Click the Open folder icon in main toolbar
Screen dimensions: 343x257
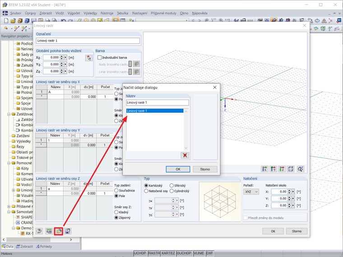click(13, 21)
